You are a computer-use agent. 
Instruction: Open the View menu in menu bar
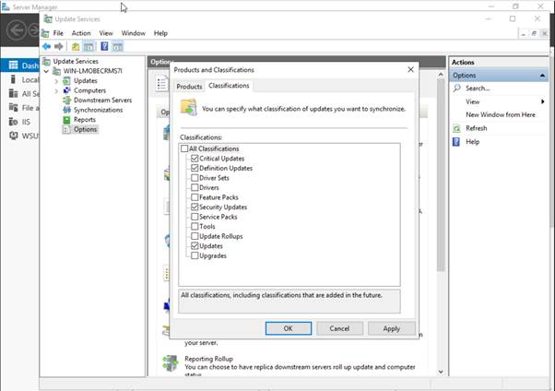[x=106, y=33]
